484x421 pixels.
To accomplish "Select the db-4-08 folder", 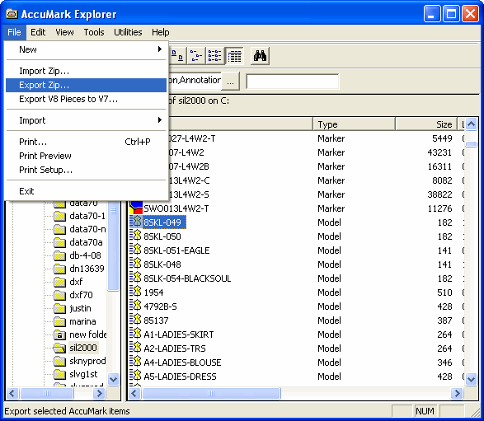I will pyautogui.click(x=85, y=255).
